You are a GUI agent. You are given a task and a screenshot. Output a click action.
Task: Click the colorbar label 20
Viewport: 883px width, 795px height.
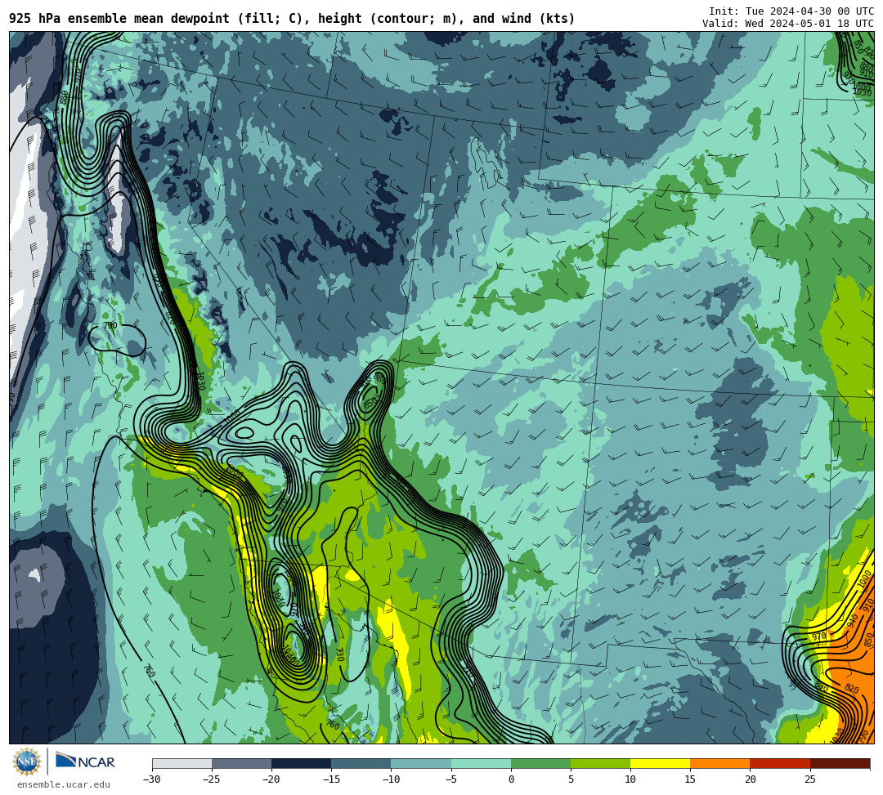(x=750, y=779)
